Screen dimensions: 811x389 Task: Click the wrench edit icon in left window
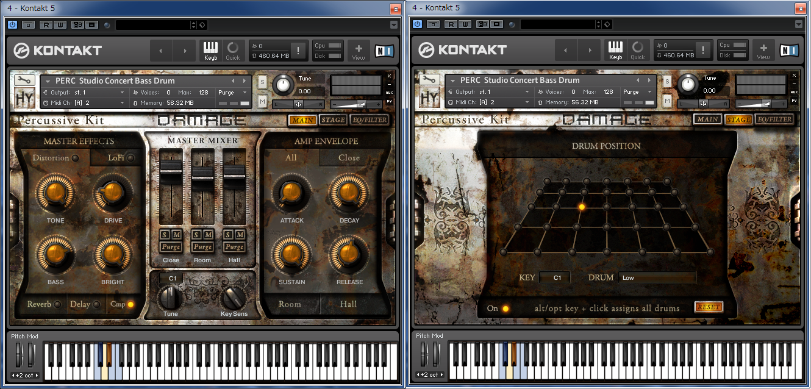point(24,80)
